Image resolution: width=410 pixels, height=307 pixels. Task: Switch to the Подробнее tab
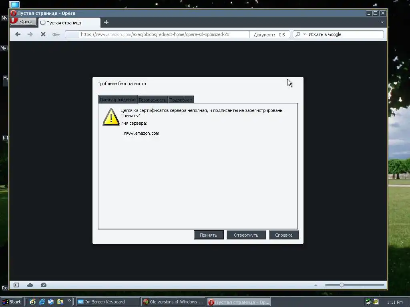181,100
